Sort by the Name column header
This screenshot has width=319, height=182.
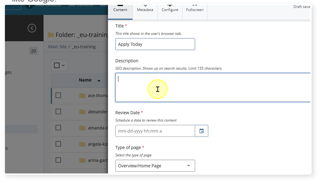[85, 80]
